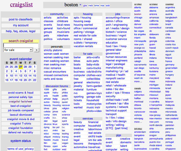
Task: Go to massachusetts 'mass' state link
Action: tap(152, 81)
